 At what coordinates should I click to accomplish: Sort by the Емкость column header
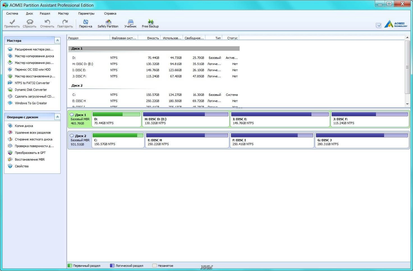tap(149, 38)
